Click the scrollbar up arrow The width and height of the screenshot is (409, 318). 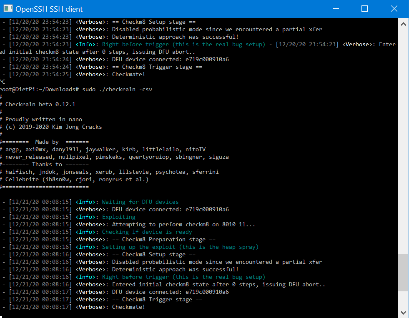coord(403,24)
